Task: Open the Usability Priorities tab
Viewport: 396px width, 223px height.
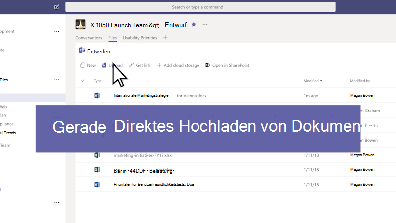Action: (140, 38)
